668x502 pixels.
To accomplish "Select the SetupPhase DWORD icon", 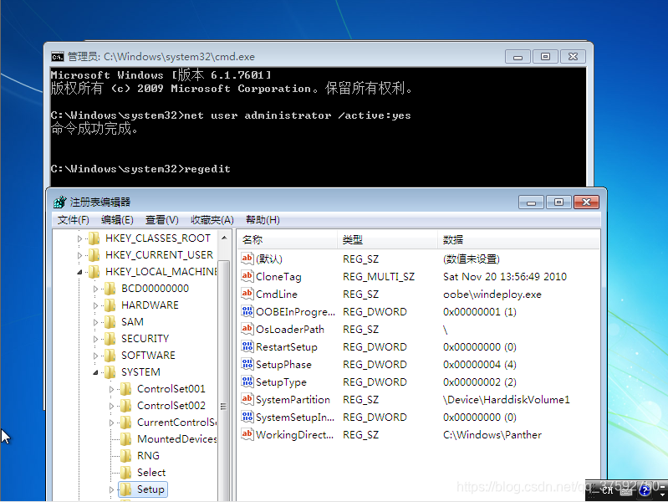I will pyautogui.click(x=247, y=364).
